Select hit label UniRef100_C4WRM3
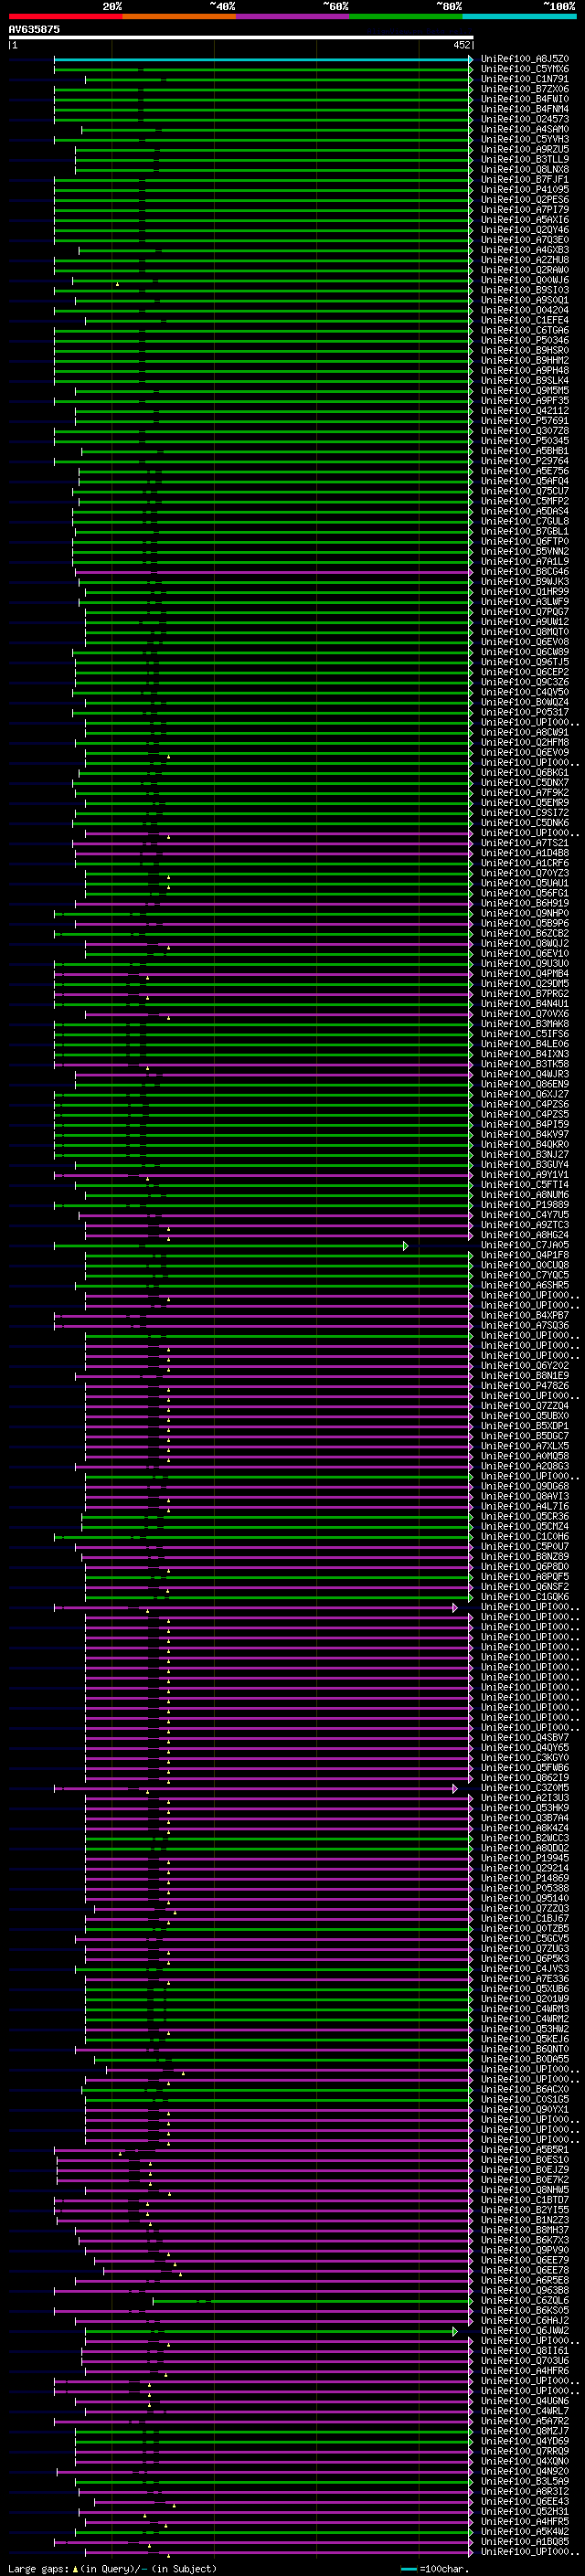 pos(525,2009)
